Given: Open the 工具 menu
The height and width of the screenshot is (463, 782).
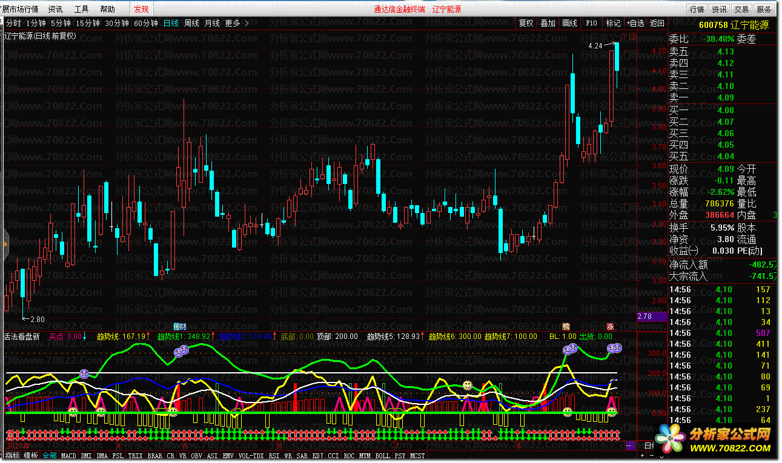Looking at the screenshot, I should (81, 9).
